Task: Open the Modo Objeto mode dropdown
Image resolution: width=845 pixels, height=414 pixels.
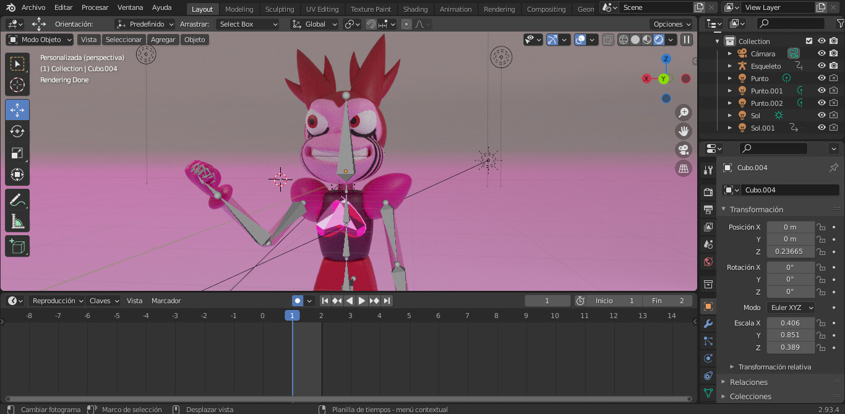Action: [39, 40]
